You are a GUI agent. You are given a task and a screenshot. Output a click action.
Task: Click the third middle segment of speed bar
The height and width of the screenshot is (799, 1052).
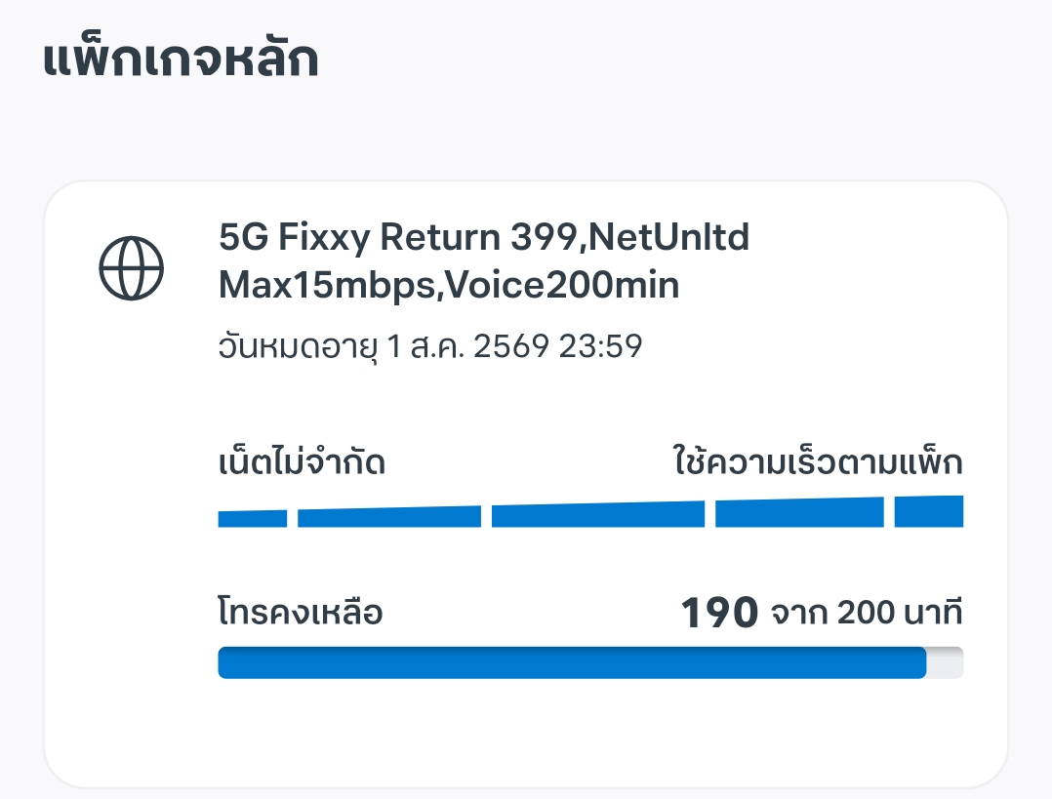click(x=597, y=515)
